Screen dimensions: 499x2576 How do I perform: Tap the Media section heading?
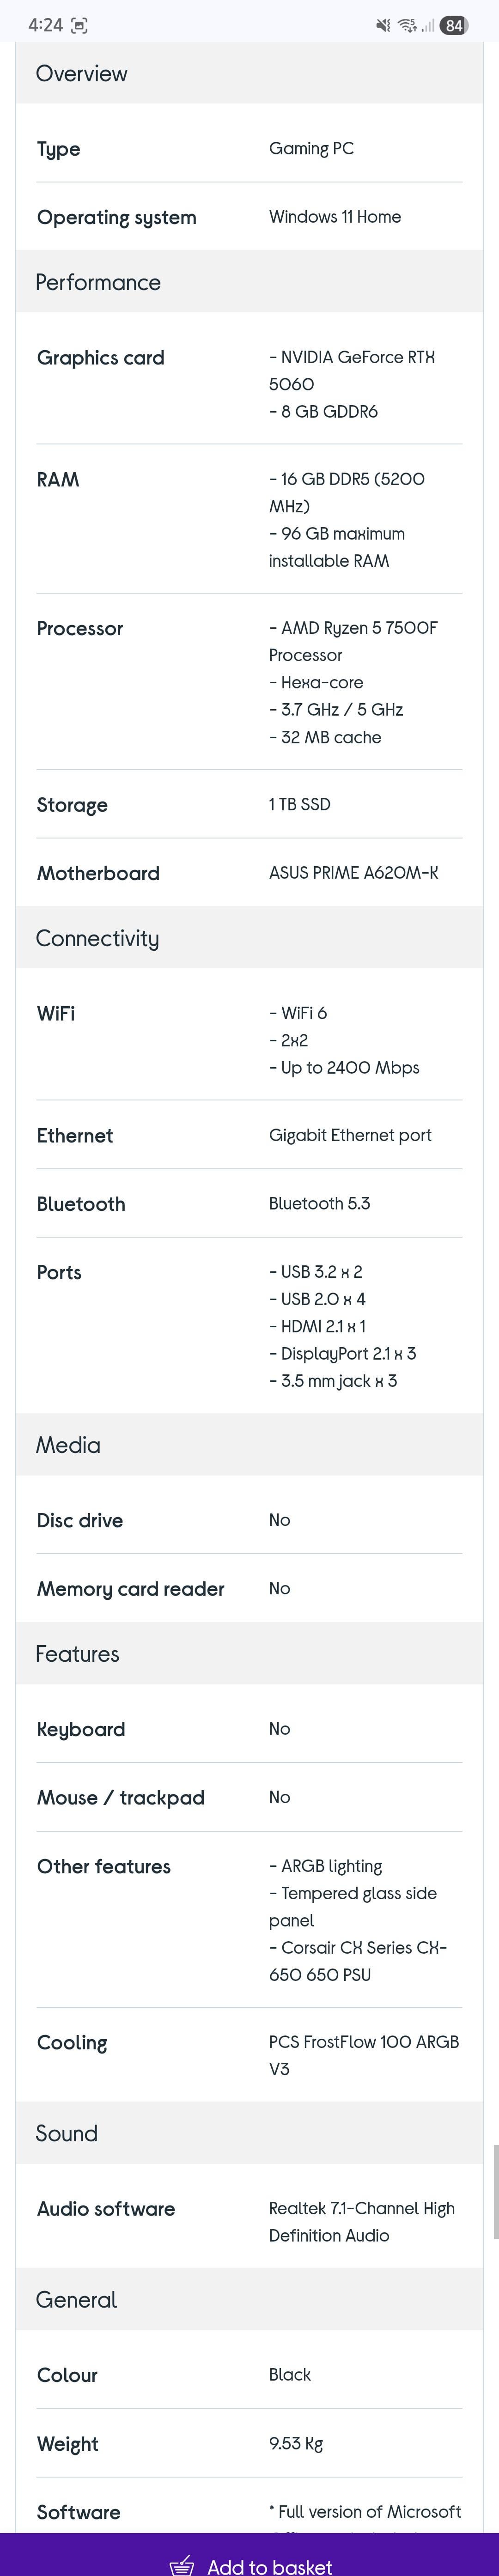[68, 1445]
